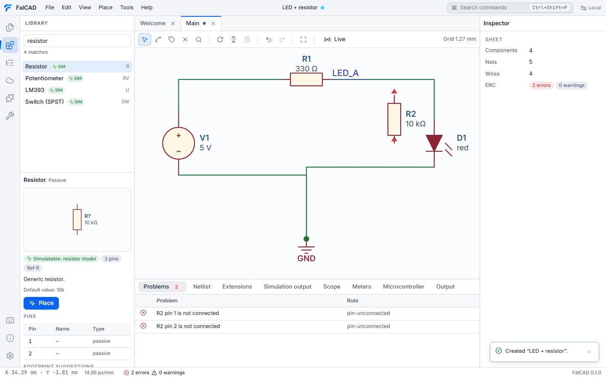Click the mirror flip icon
This screenshot has width=606, height=378.
[x=234, y=39]
